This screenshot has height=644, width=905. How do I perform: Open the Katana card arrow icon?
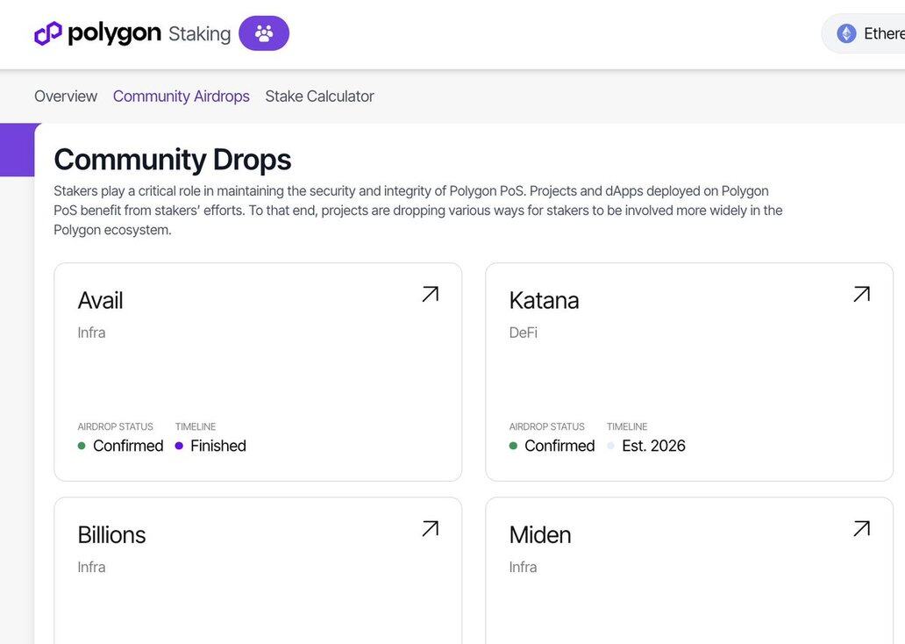coord(861,294)
